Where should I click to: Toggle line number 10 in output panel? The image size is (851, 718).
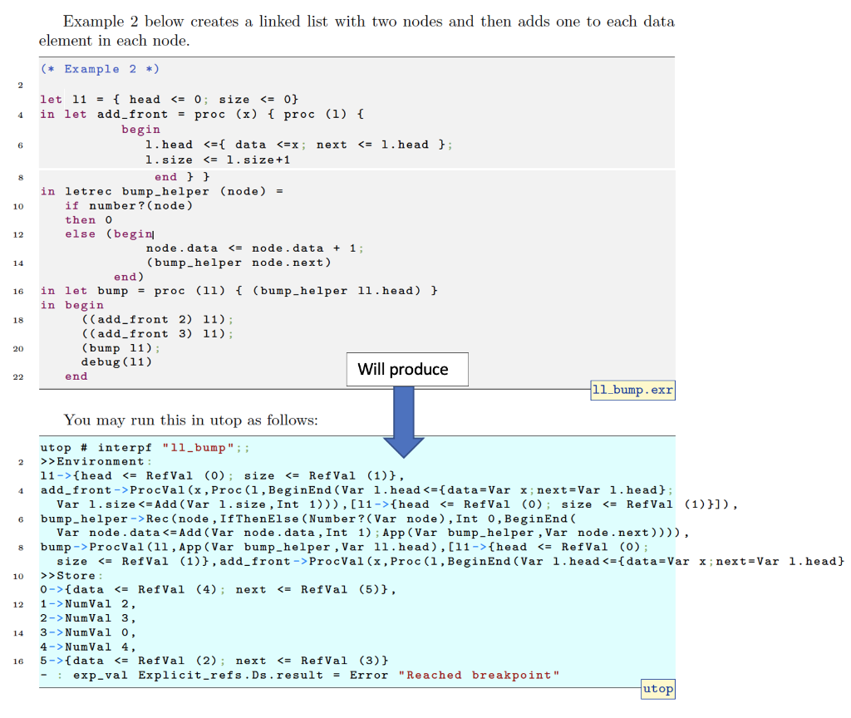(x=18, y=575)
